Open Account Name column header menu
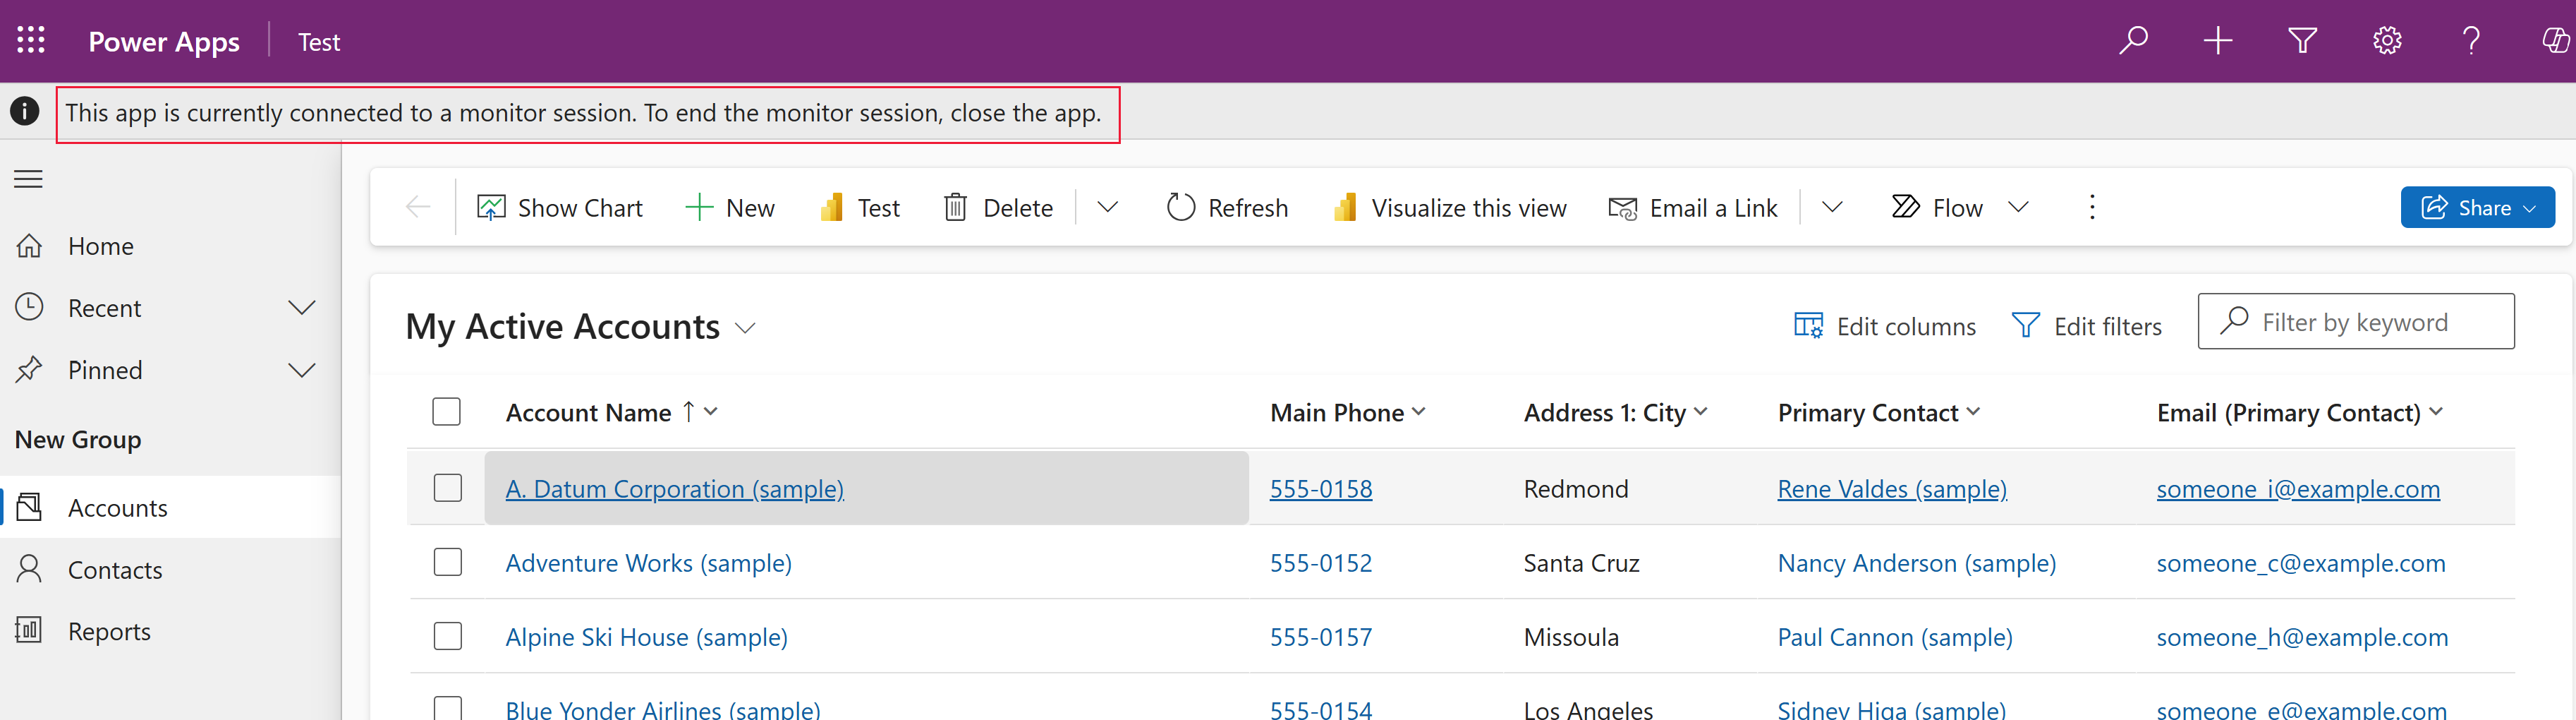The width and height of the screenshot is (2576, 720). tap(611, 412)
